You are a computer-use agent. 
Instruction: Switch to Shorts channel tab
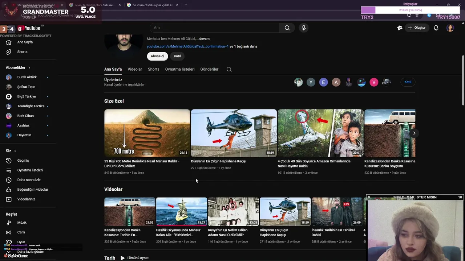(x=154, y=69)
